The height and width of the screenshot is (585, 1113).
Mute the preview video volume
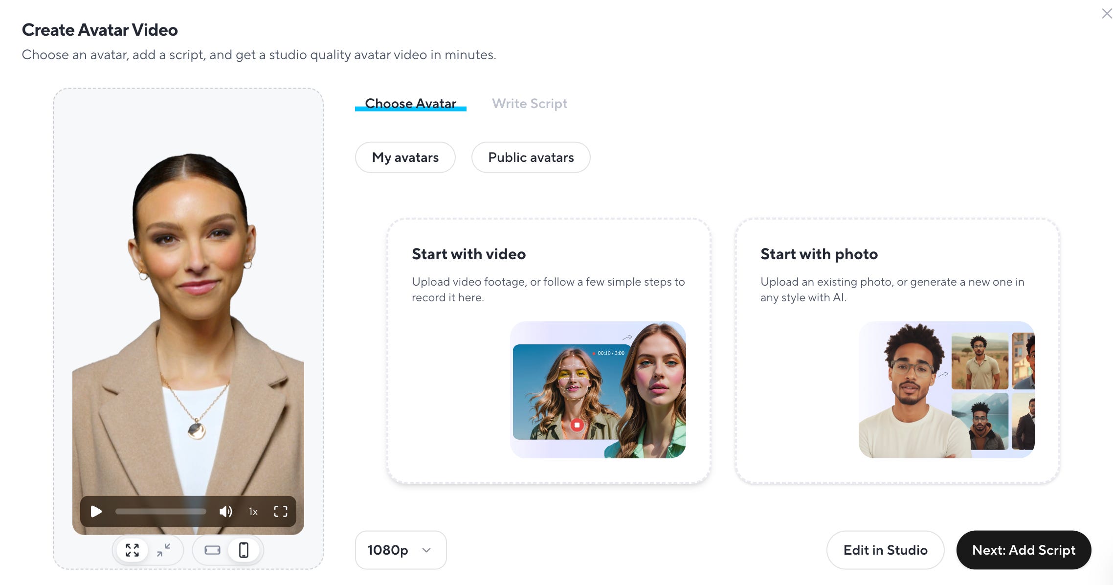point(225,512)
